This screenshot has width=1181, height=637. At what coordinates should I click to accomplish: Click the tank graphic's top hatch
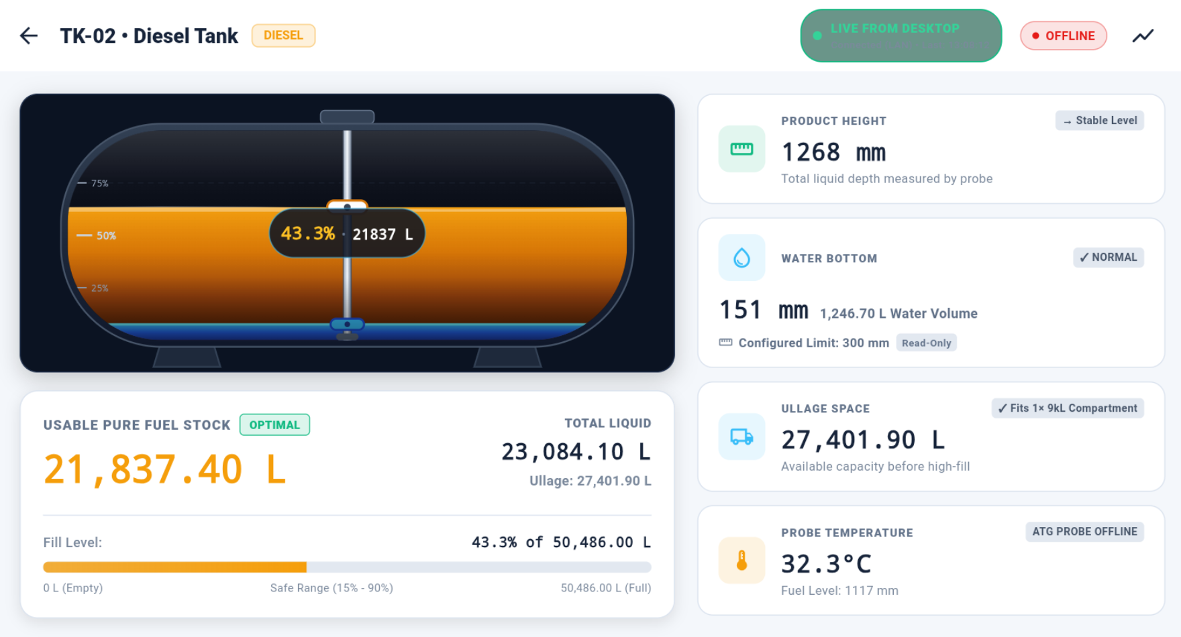point(347,117)
